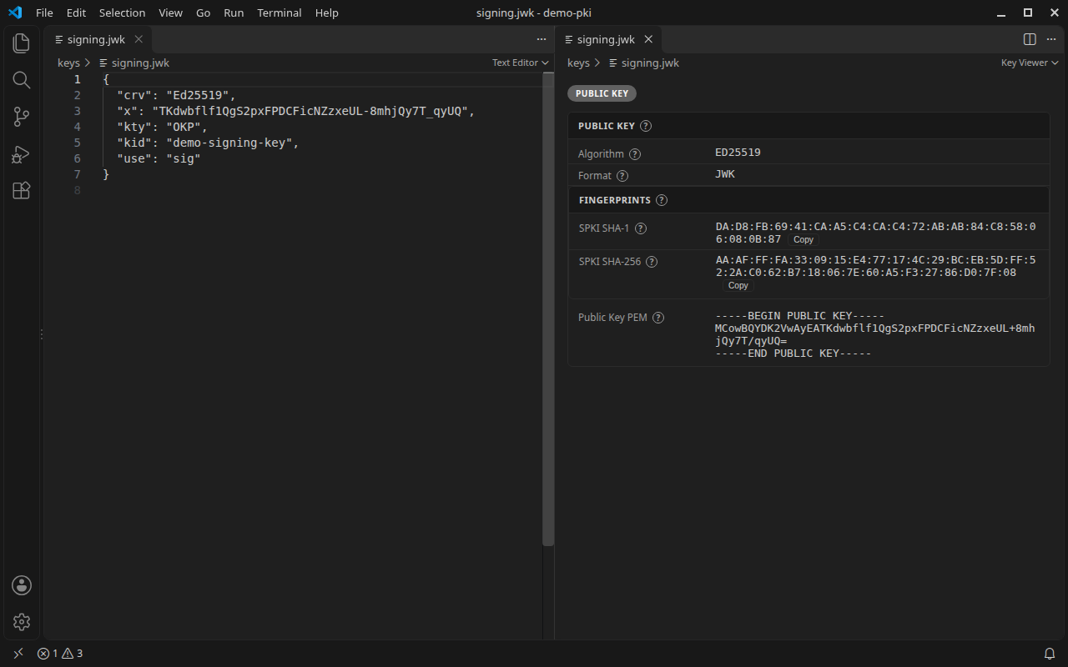Place cursor on "kid": "demo-signing-key" line
Viewport: 1068px width, 667px height.
(208, 143)
